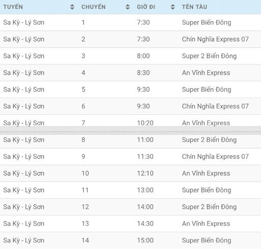Select the 8:30 departure time
The height and width of the screenshot is (250, 261).
click(x=143, y=73)
